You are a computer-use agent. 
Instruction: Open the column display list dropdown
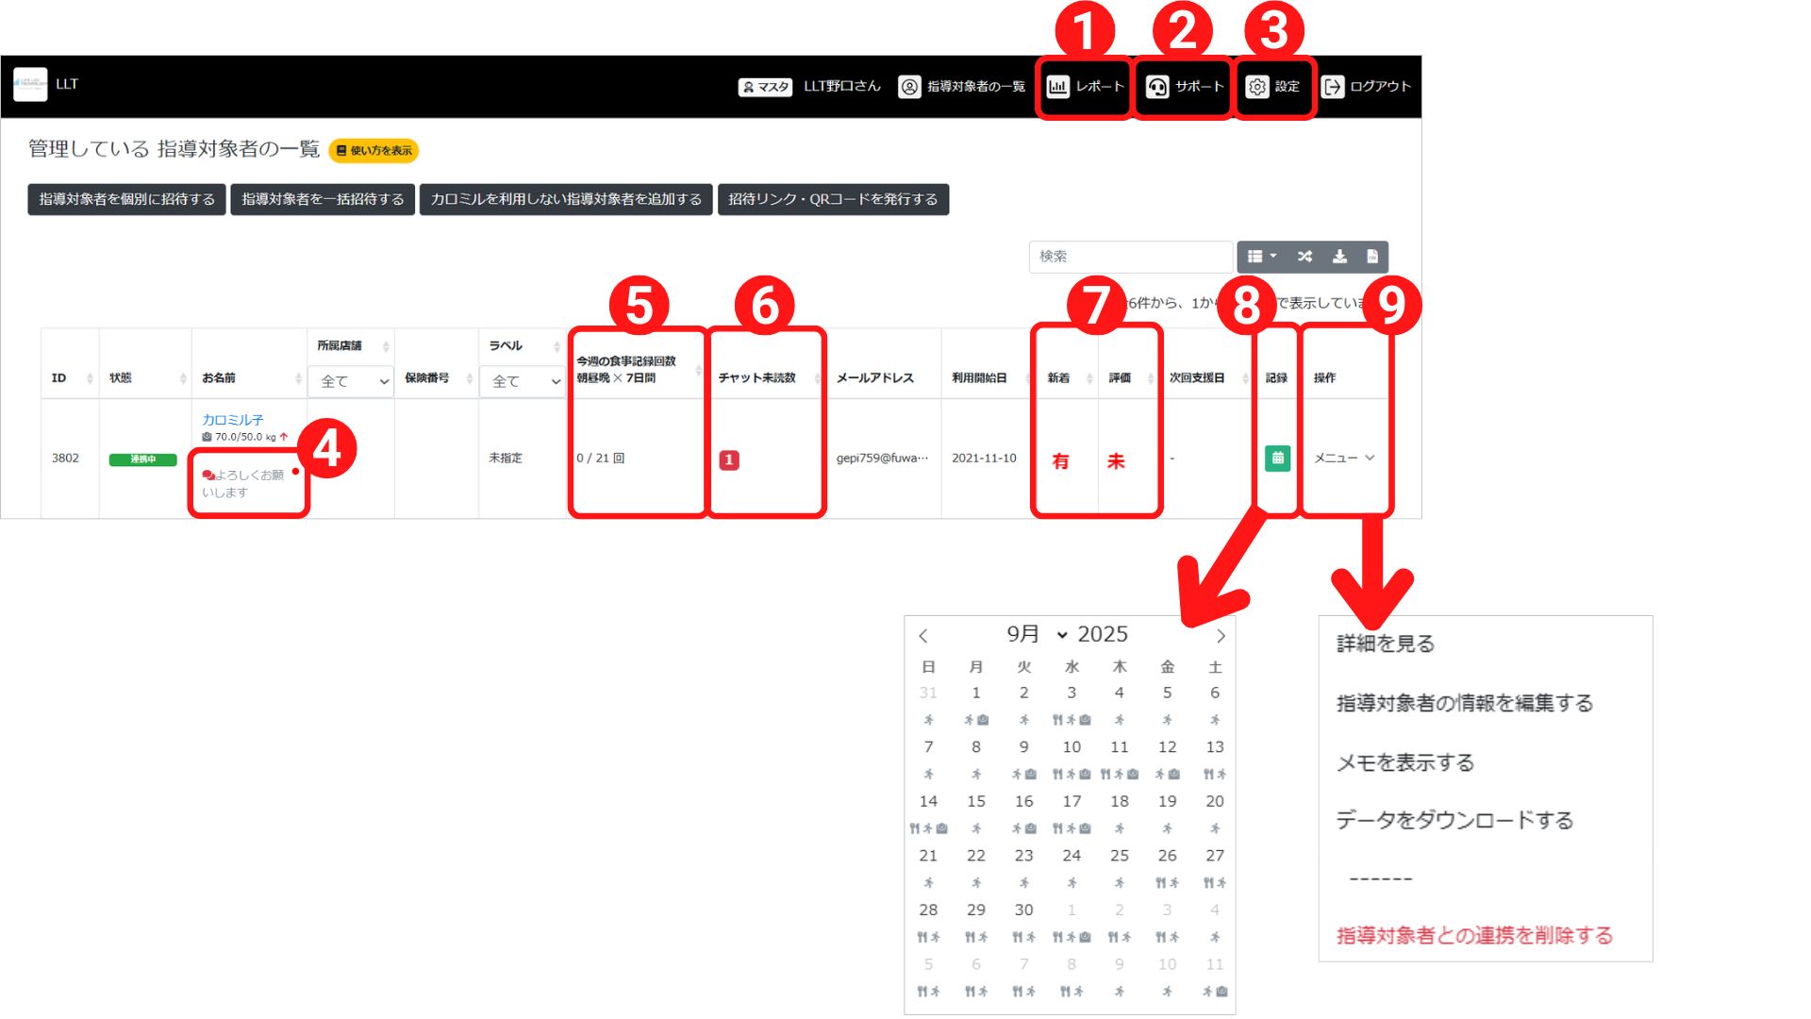click(x=1261, y=257)
